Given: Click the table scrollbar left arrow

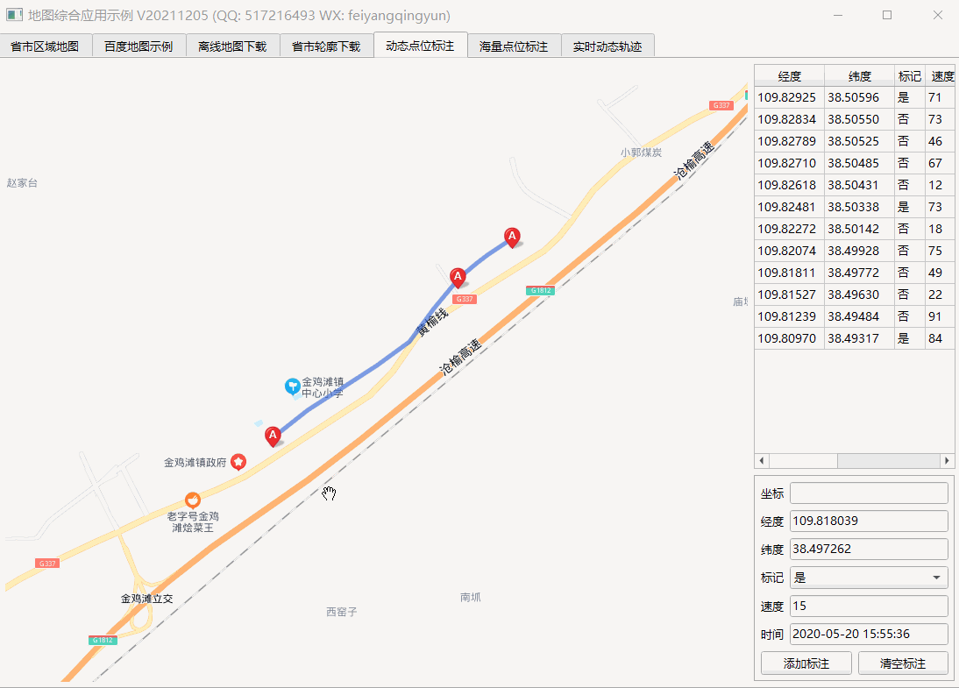Looking at the screenshot, I should tap(762, 460).
